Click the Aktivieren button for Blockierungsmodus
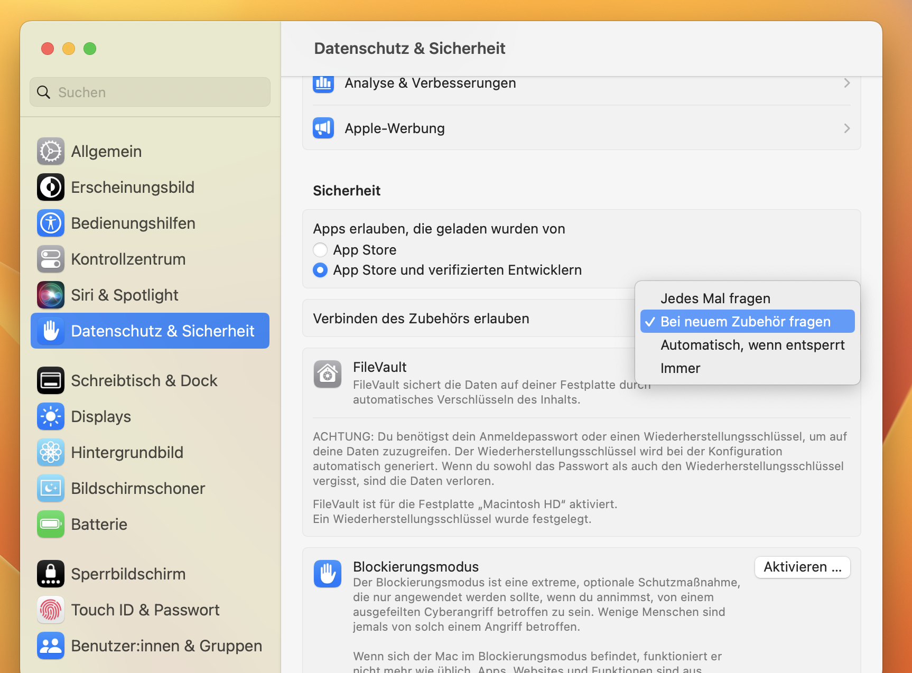The width and height of the screenshot is (912, 673). coord(802,567)
